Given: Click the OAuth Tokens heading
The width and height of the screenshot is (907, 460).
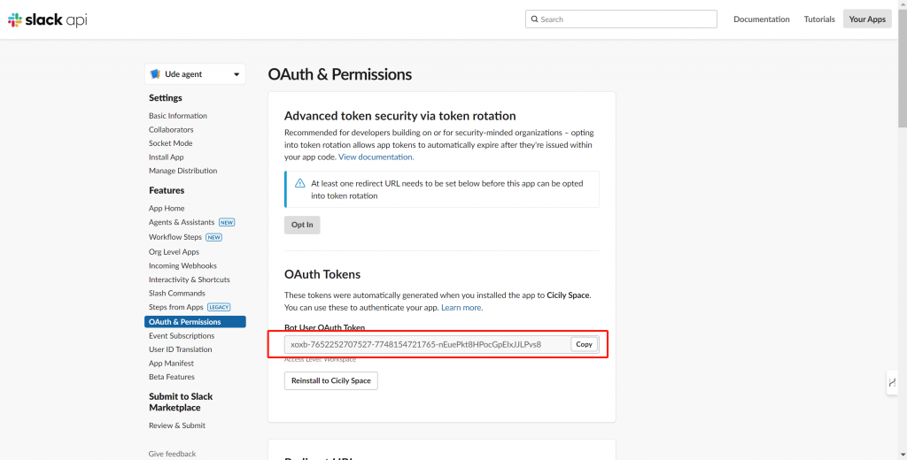Looking at the screenshot, I should click(322, 274).
